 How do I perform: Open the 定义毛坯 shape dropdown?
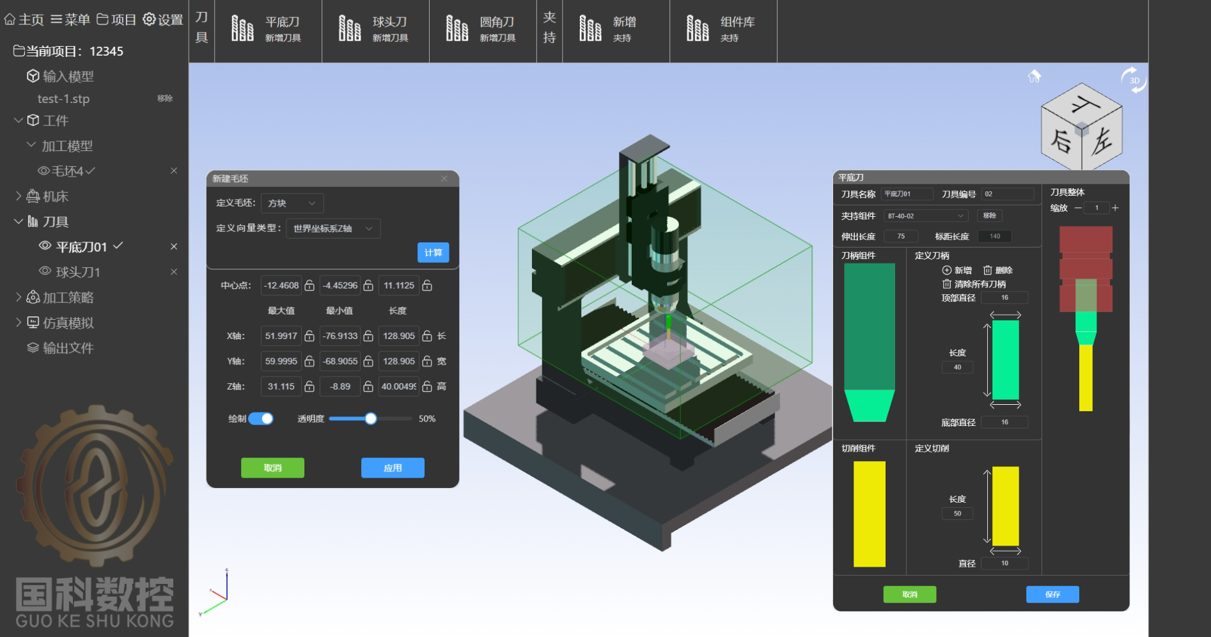coord(292,203)
